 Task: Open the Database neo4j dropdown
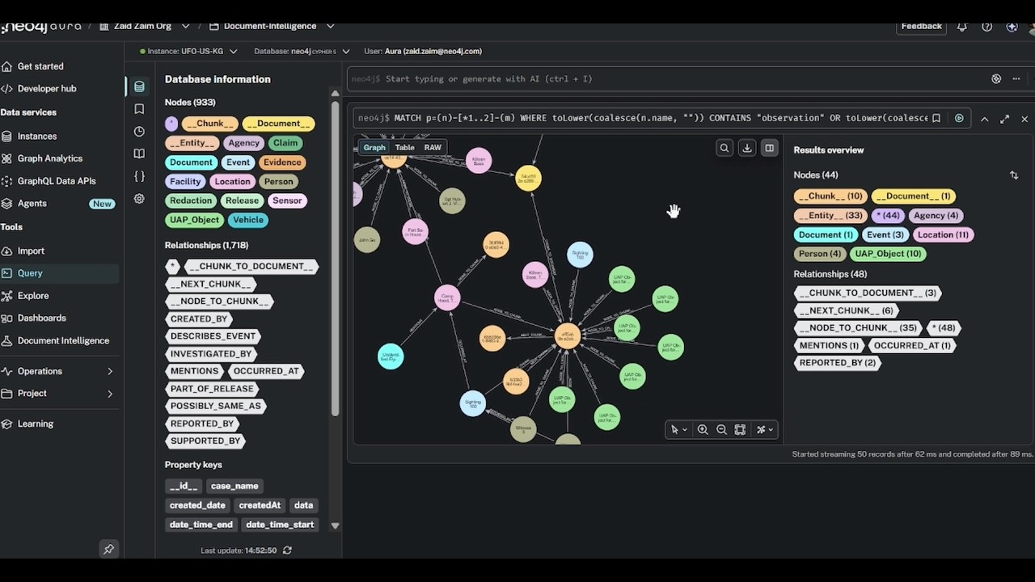coord(302,51)
